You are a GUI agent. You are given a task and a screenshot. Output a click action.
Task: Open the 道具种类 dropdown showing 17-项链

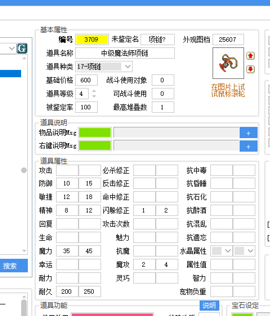[128, 67]
